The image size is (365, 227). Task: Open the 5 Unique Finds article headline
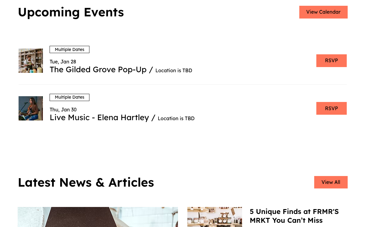[x=294, y=216]
